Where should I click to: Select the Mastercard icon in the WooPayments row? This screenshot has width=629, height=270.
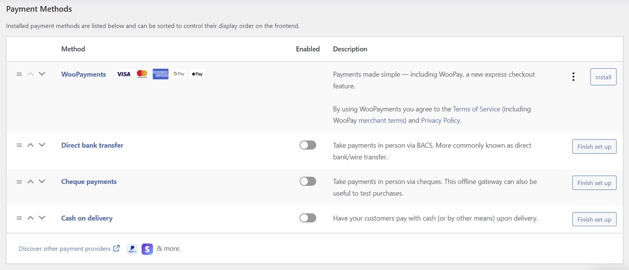[142, 74]
